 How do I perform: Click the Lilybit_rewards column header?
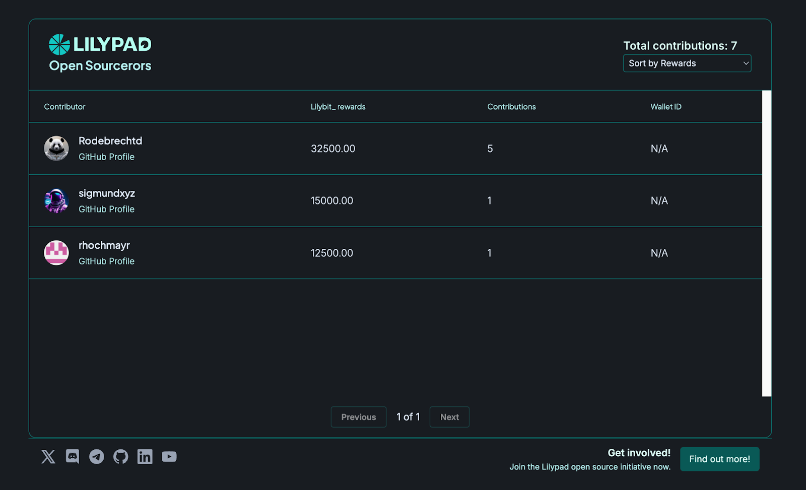point(338,107)
